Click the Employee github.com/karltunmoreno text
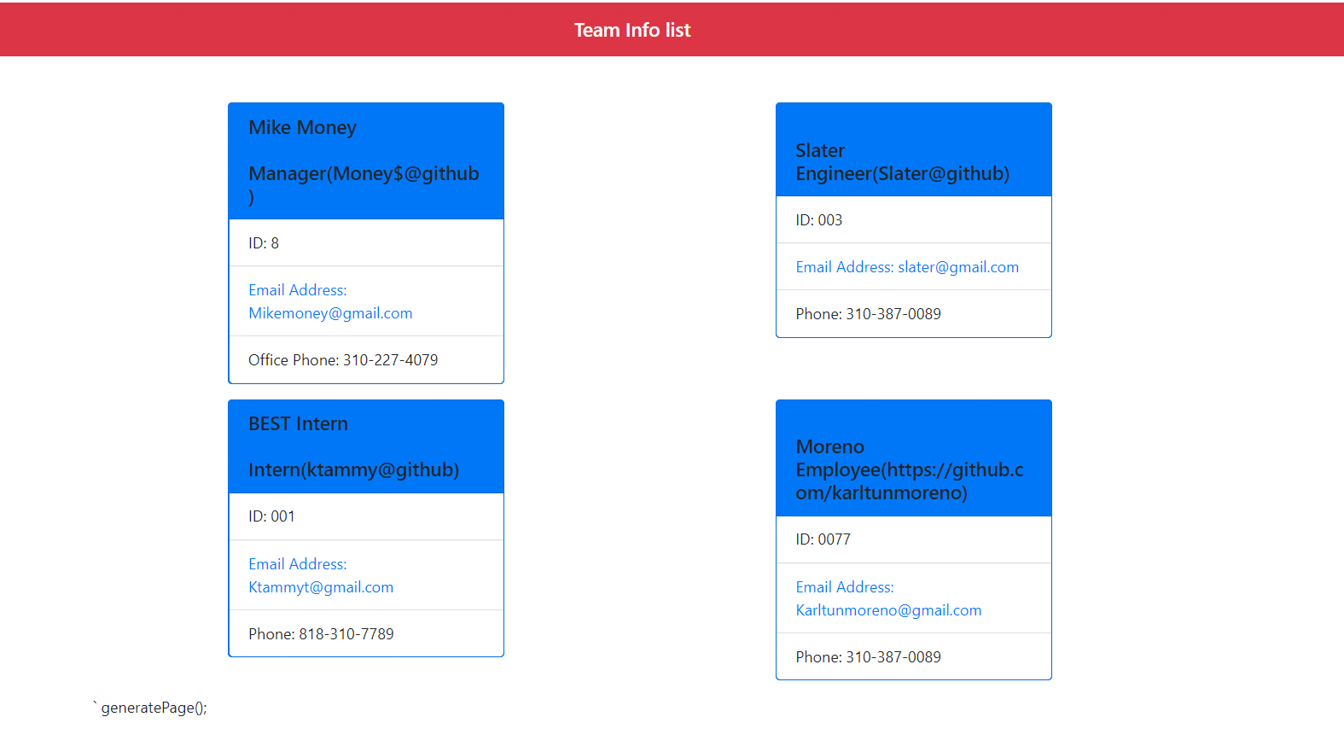 click(909, 481)
